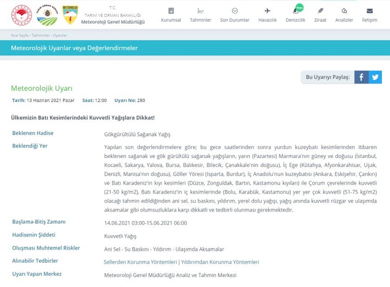The height and width of the screenshot is (287, 390).
Task: Click the Ziraat wheat icon
Action: (x=320, y=10)
